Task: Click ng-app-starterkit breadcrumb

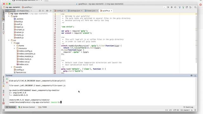Action: (12, 7)
